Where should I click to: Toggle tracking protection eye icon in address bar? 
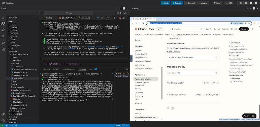[246, 23]
